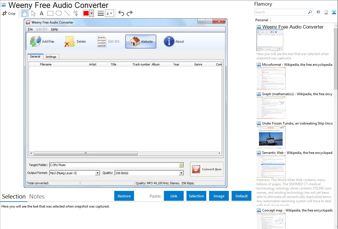The width and height of the screenshot is (338, 229).
Task: Open the About toolbar button
Action: tap(174, 42)
